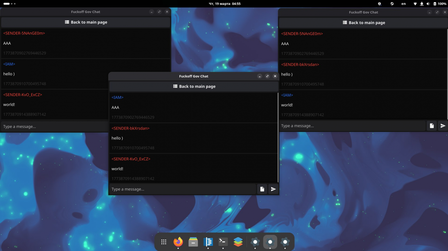This screenshot has height=251, width=448.
Task: Close the left chat window
Action: point(167,12)
